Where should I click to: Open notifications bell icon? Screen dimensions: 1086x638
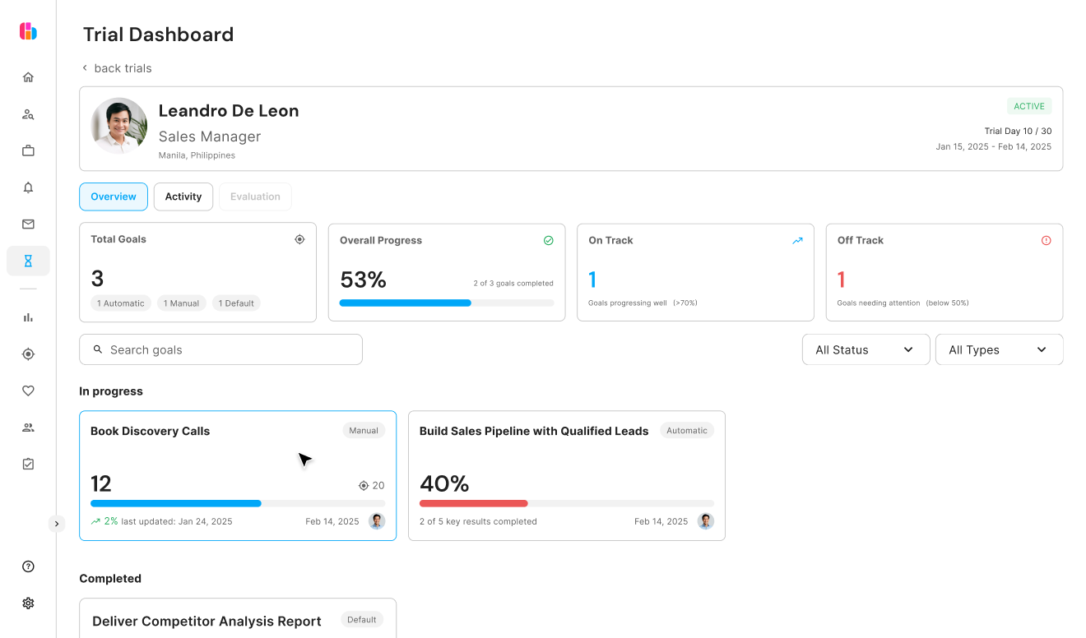[x=28, y=187]
